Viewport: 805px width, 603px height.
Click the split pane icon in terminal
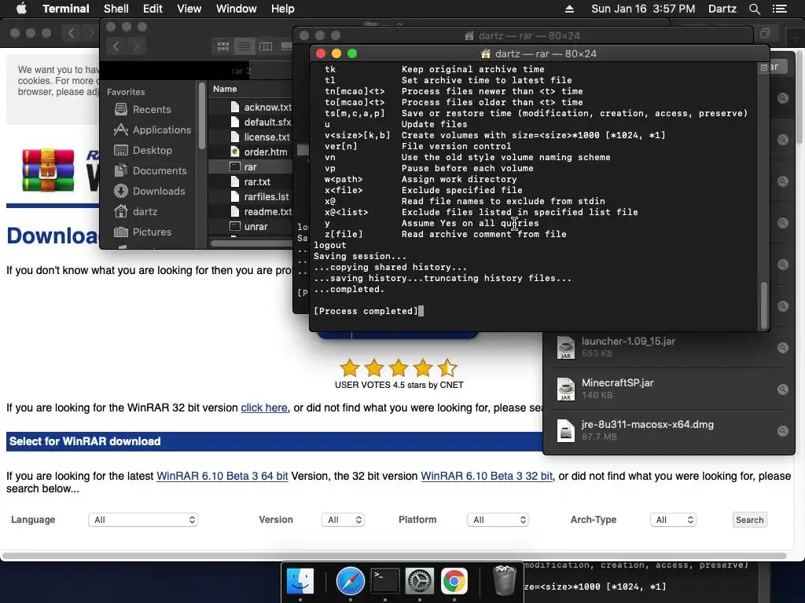tap(763, 68)
